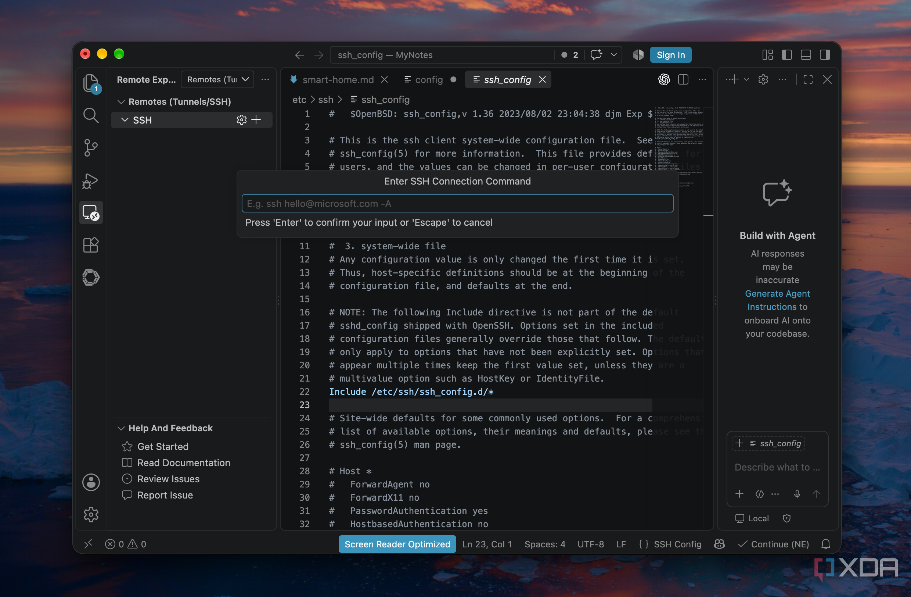Click the SSH config gear icon
911x597 pixels.
[242, 120]
